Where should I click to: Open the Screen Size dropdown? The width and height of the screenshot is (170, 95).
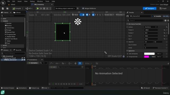pyautogui.click(x=109, y=15)
